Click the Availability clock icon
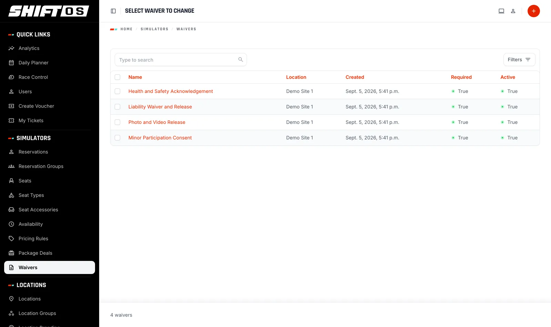Image resolution: width=551 pixels, height=327 pixels. point(11,224)
